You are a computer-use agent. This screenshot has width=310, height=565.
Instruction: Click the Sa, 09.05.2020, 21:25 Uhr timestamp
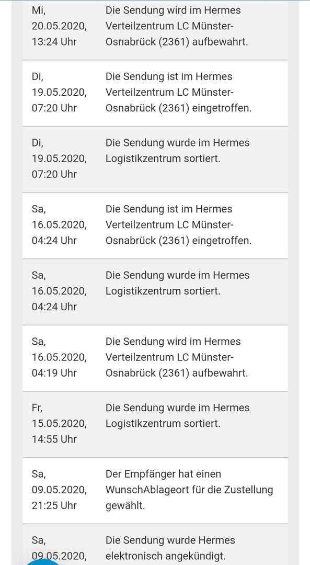[59, 490]
